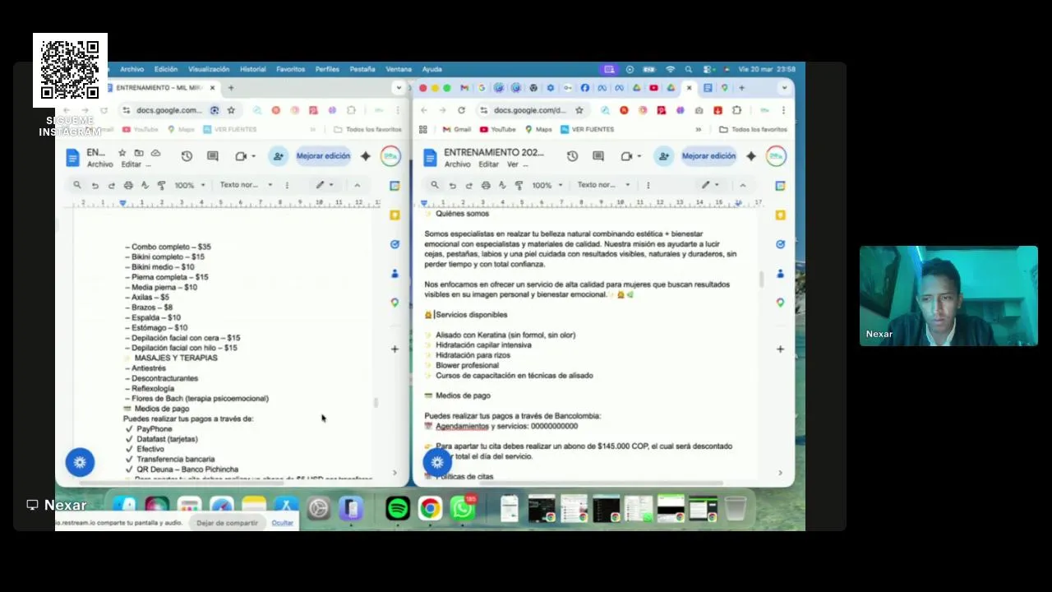Reload page in right browser window
Image resolution: width=1052 pixels, height=592 pixels.
[461, 110]
